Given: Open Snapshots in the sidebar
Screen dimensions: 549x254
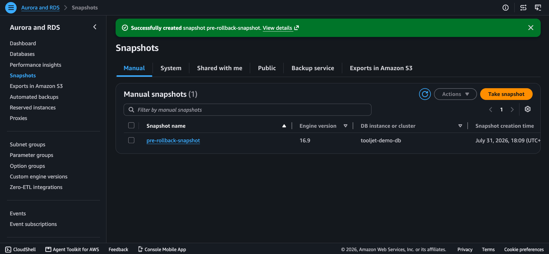Looking at the screenshot, I should (x=23, y=75).
